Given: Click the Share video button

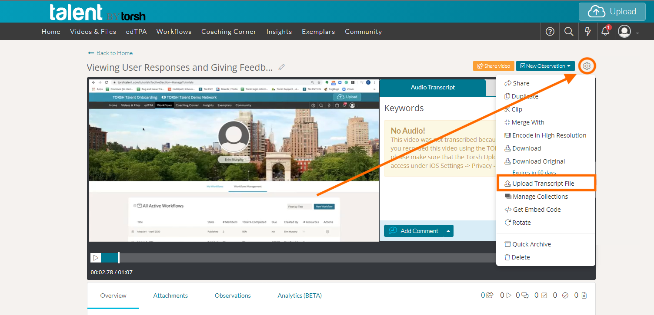Looking at the screenshot, I should pyautogui.click(x=494, y=66).
